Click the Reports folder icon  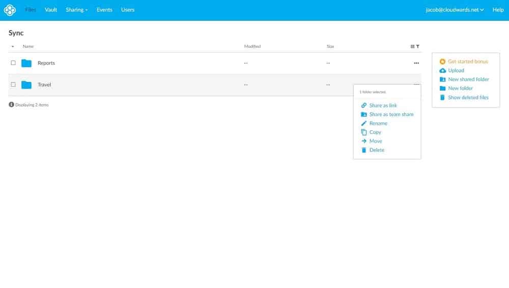(x=26, y=63)
